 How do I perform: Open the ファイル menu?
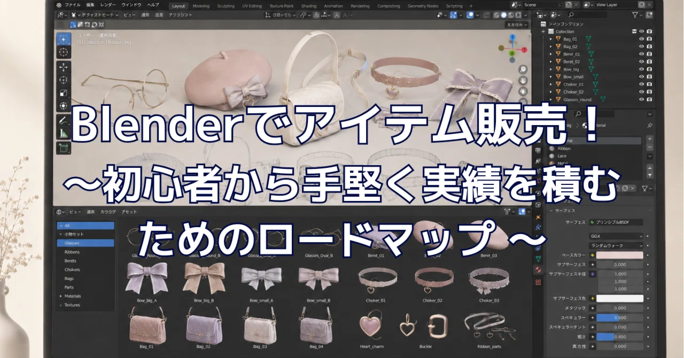72,5
